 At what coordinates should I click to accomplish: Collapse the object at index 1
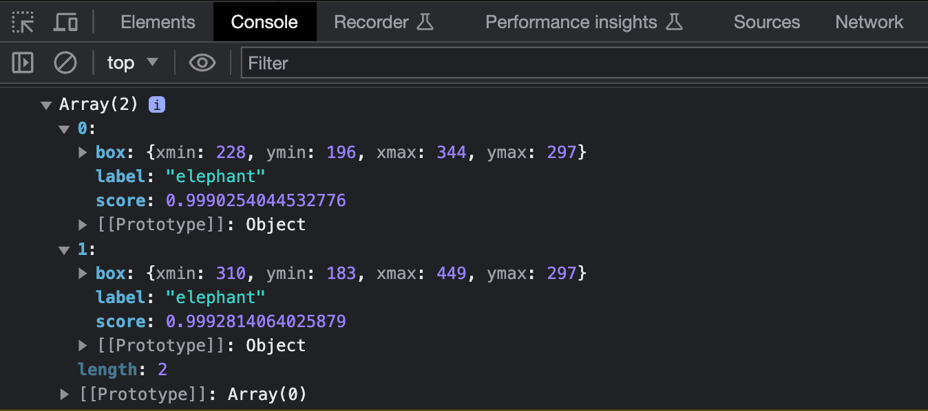pos(64,249)
